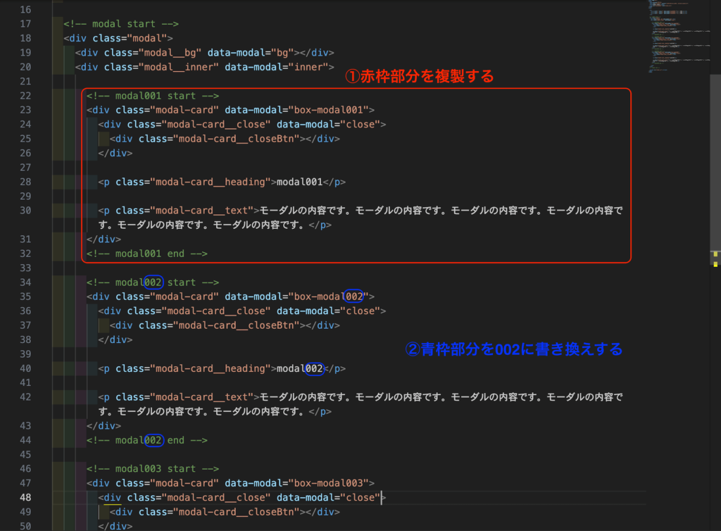Click circled 002 in heading on line 40

coord(313,368)
